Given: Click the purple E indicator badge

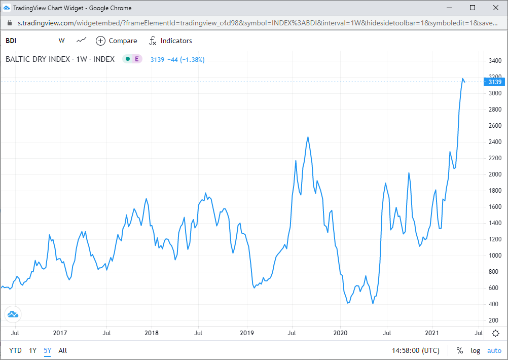Looking at the screenshot, I should tap(136, 59).
